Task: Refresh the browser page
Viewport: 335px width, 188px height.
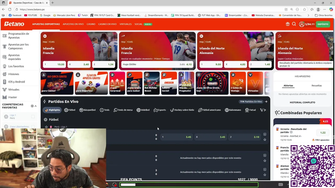Action: click(10, 9)
